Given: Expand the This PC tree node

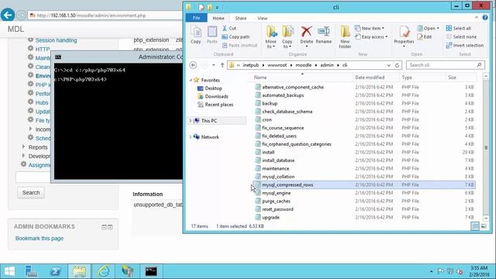Looking at the screenshot, I should click(x=191, y=121).
